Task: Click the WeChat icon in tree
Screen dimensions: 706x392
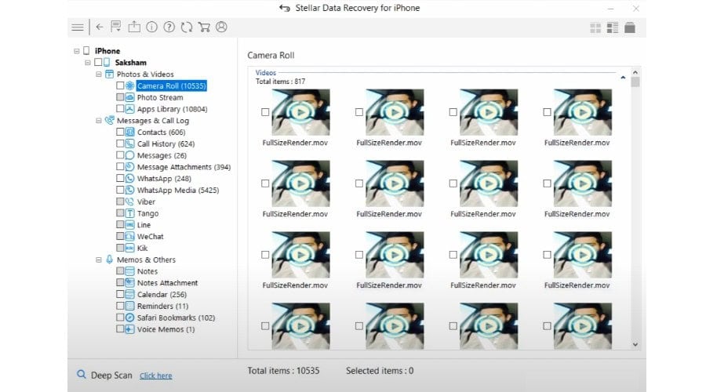Action: (129, 236)
